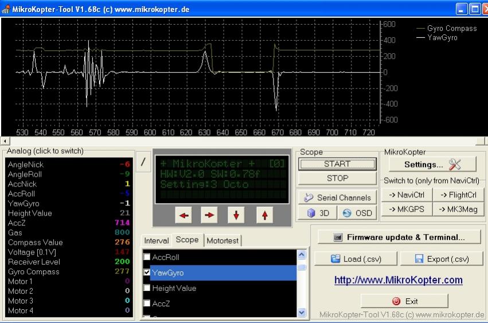Switch to the Interval tab
The image size is (488, 323).
156,240
